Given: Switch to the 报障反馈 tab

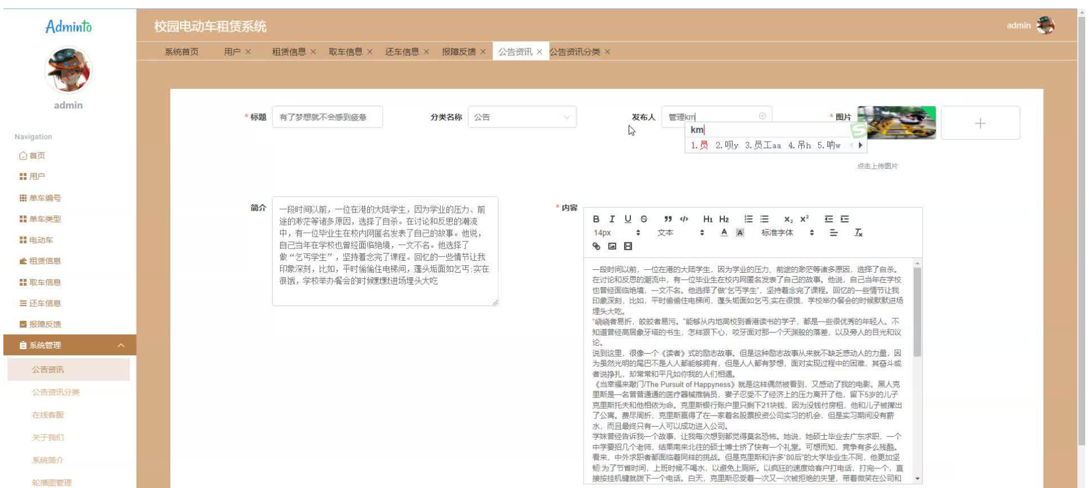Looking at the screenshot, I should [x=459, y=52].
